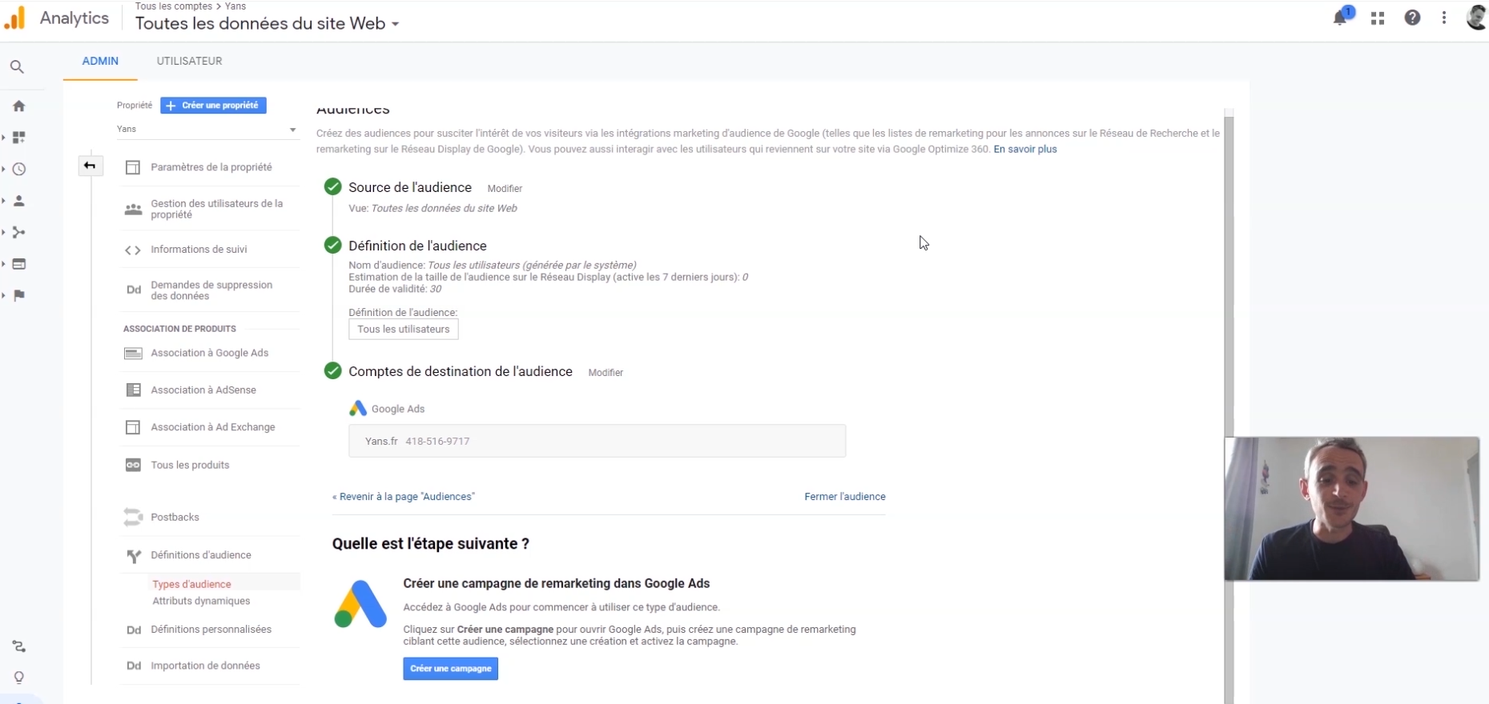Expand the Acquisition sidebar section arrow
Viewport: 1489px width, 704px height.
tap(4, 232)
